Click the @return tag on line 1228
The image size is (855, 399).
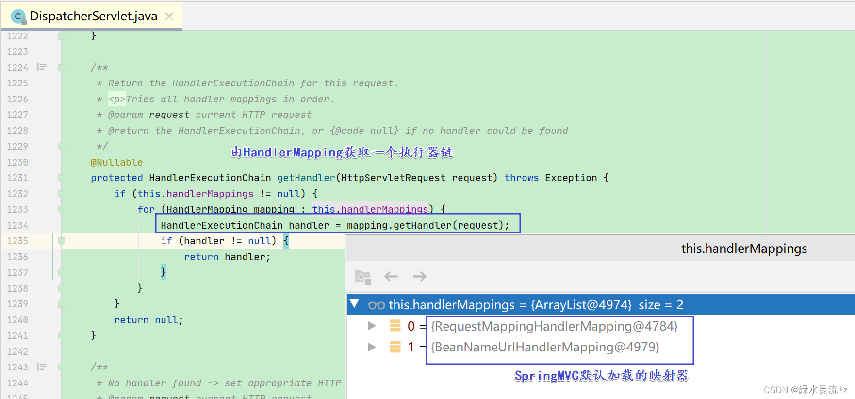tap(128, 131)
